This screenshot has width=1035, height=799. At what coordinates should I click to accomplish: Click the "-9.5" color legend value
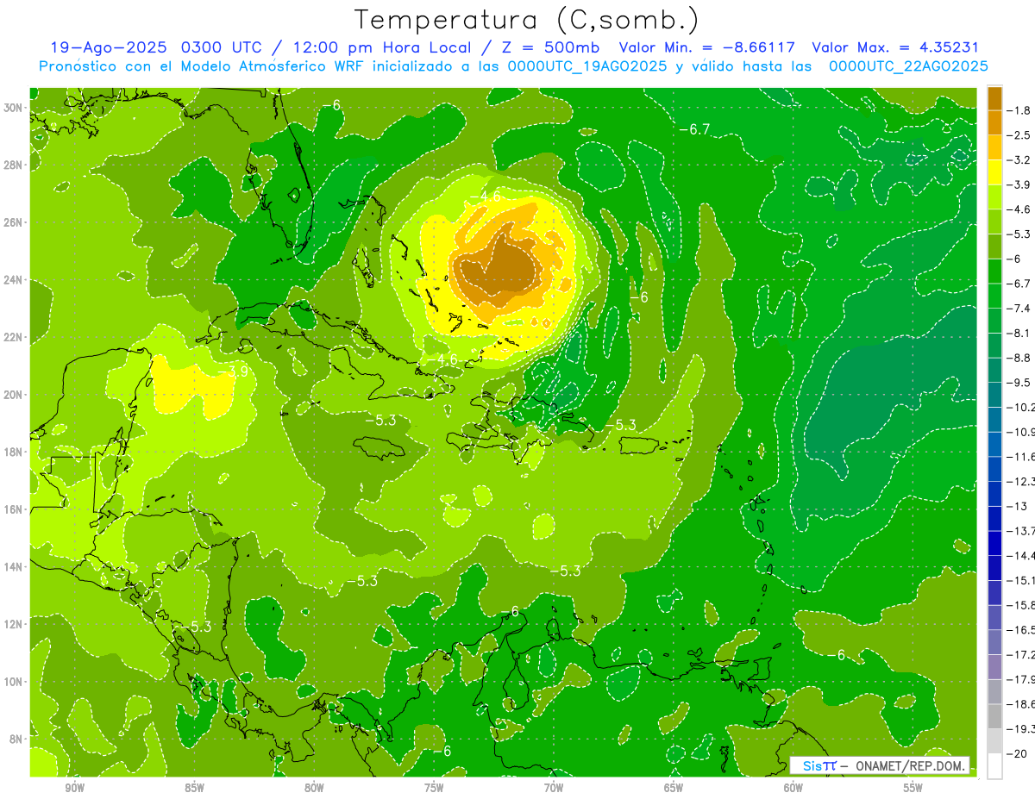[1019, 382]
